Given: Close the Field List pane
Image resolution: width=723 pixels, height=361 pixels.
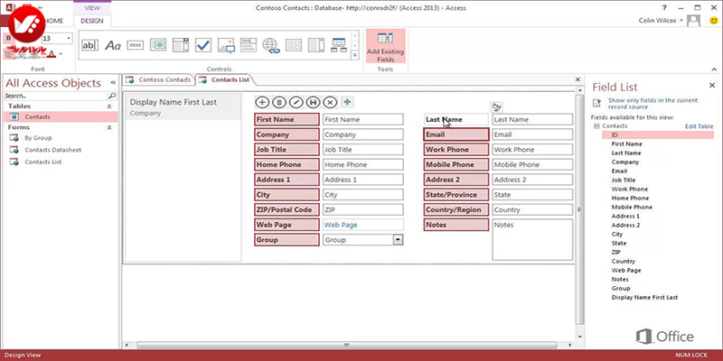Looking at the screenshot, I should 712,85.
